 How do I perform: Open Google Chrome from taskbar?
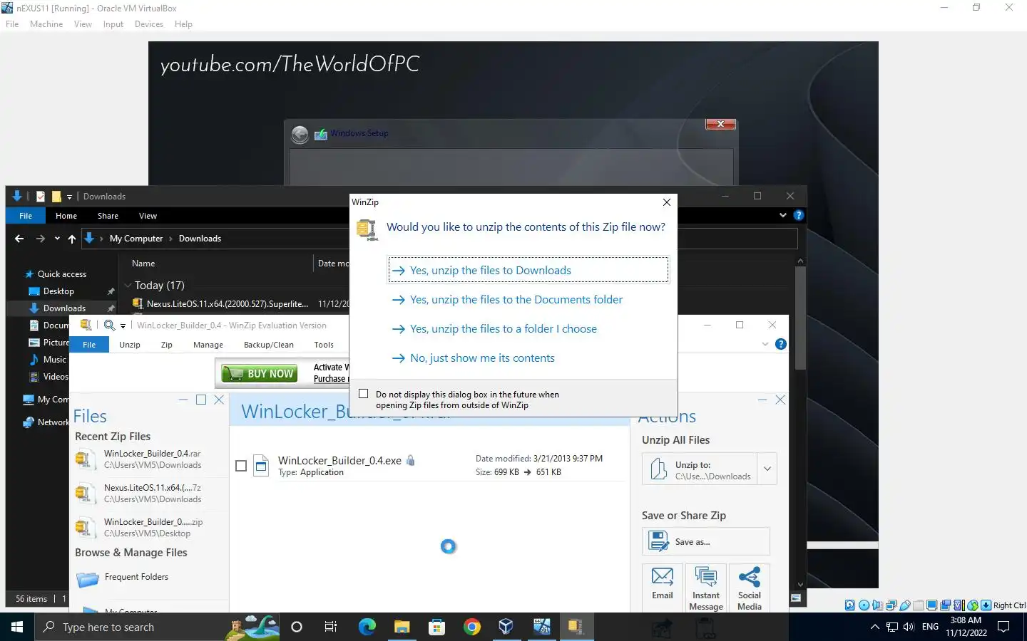coord(471,627)
